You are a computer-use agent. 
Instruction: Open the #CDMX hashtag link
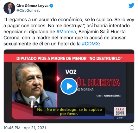point(90,44)
